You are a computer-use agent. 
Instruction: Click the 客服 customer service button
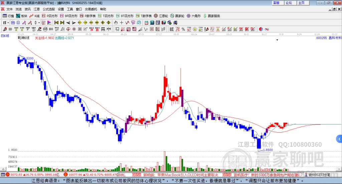click(278, 3)
